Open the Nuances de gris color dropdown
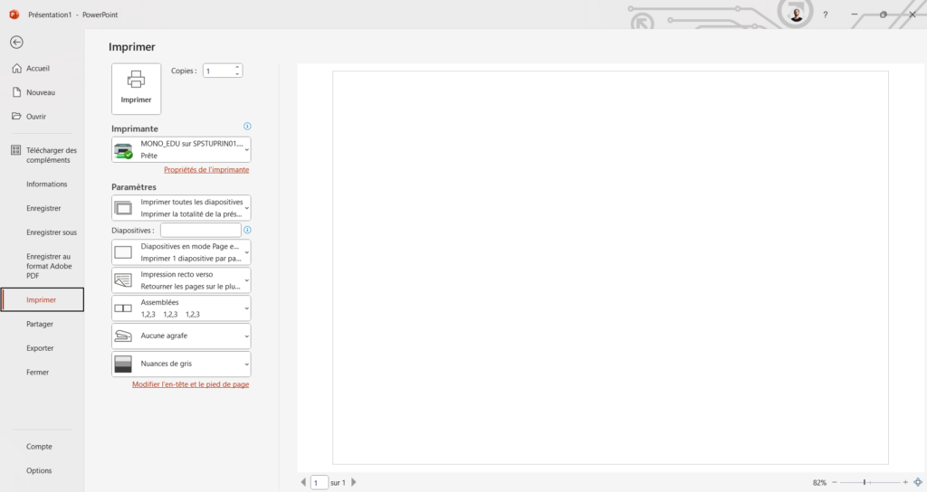 [x=181, y=364]
